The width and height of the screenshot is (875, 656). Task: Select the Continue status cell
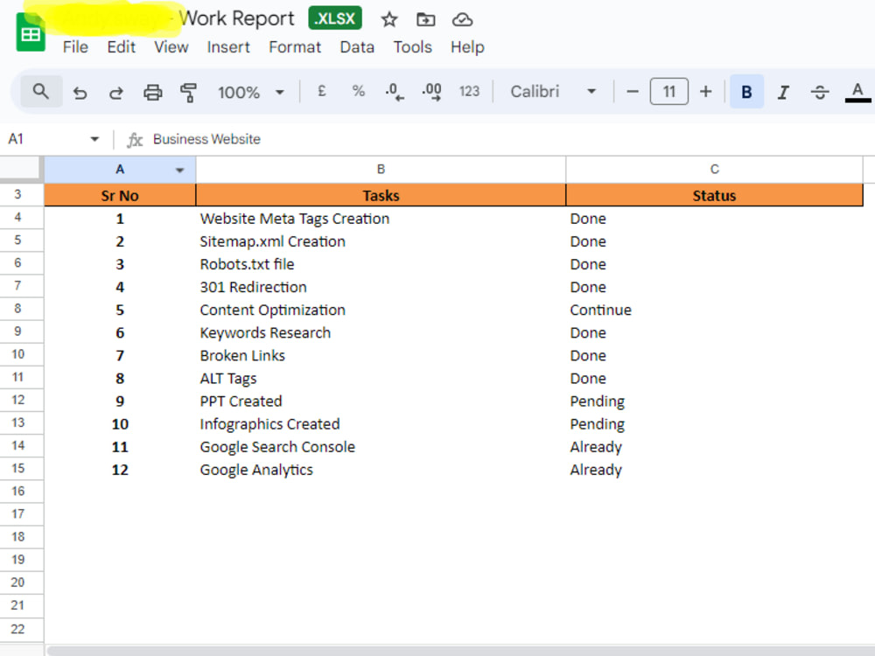714,311
